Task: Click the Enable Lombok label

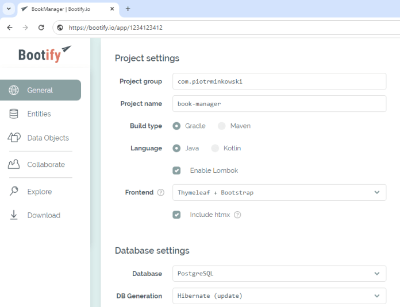Action: pyautogui.click(x=214, y=170)
